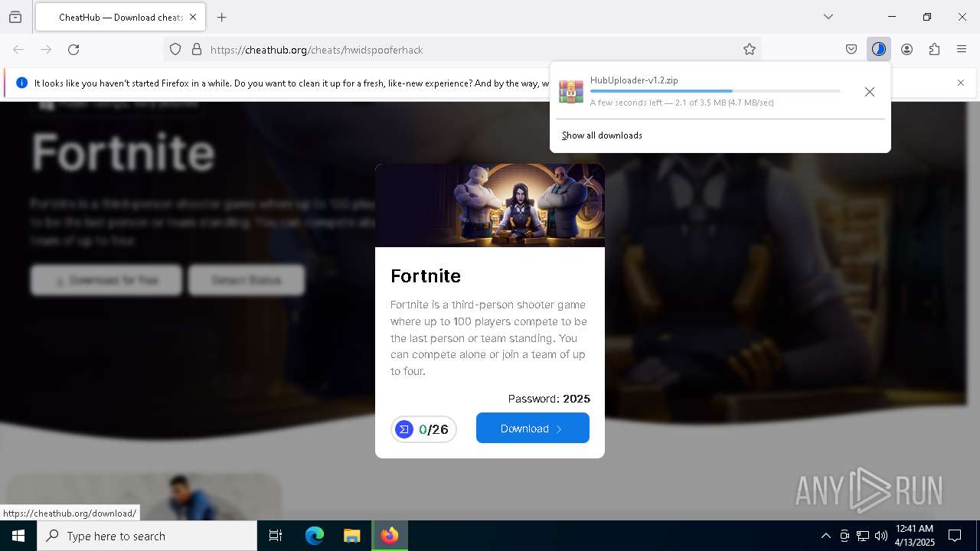Click the 0/26 detection score badge

coord(423,429)
